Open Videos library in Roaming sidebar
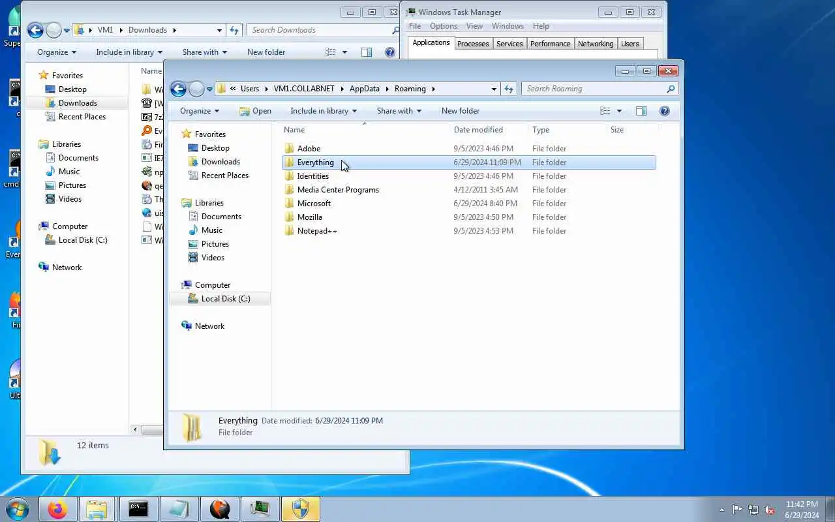This screenshot has height=522, width=835. tap(213, 258)
